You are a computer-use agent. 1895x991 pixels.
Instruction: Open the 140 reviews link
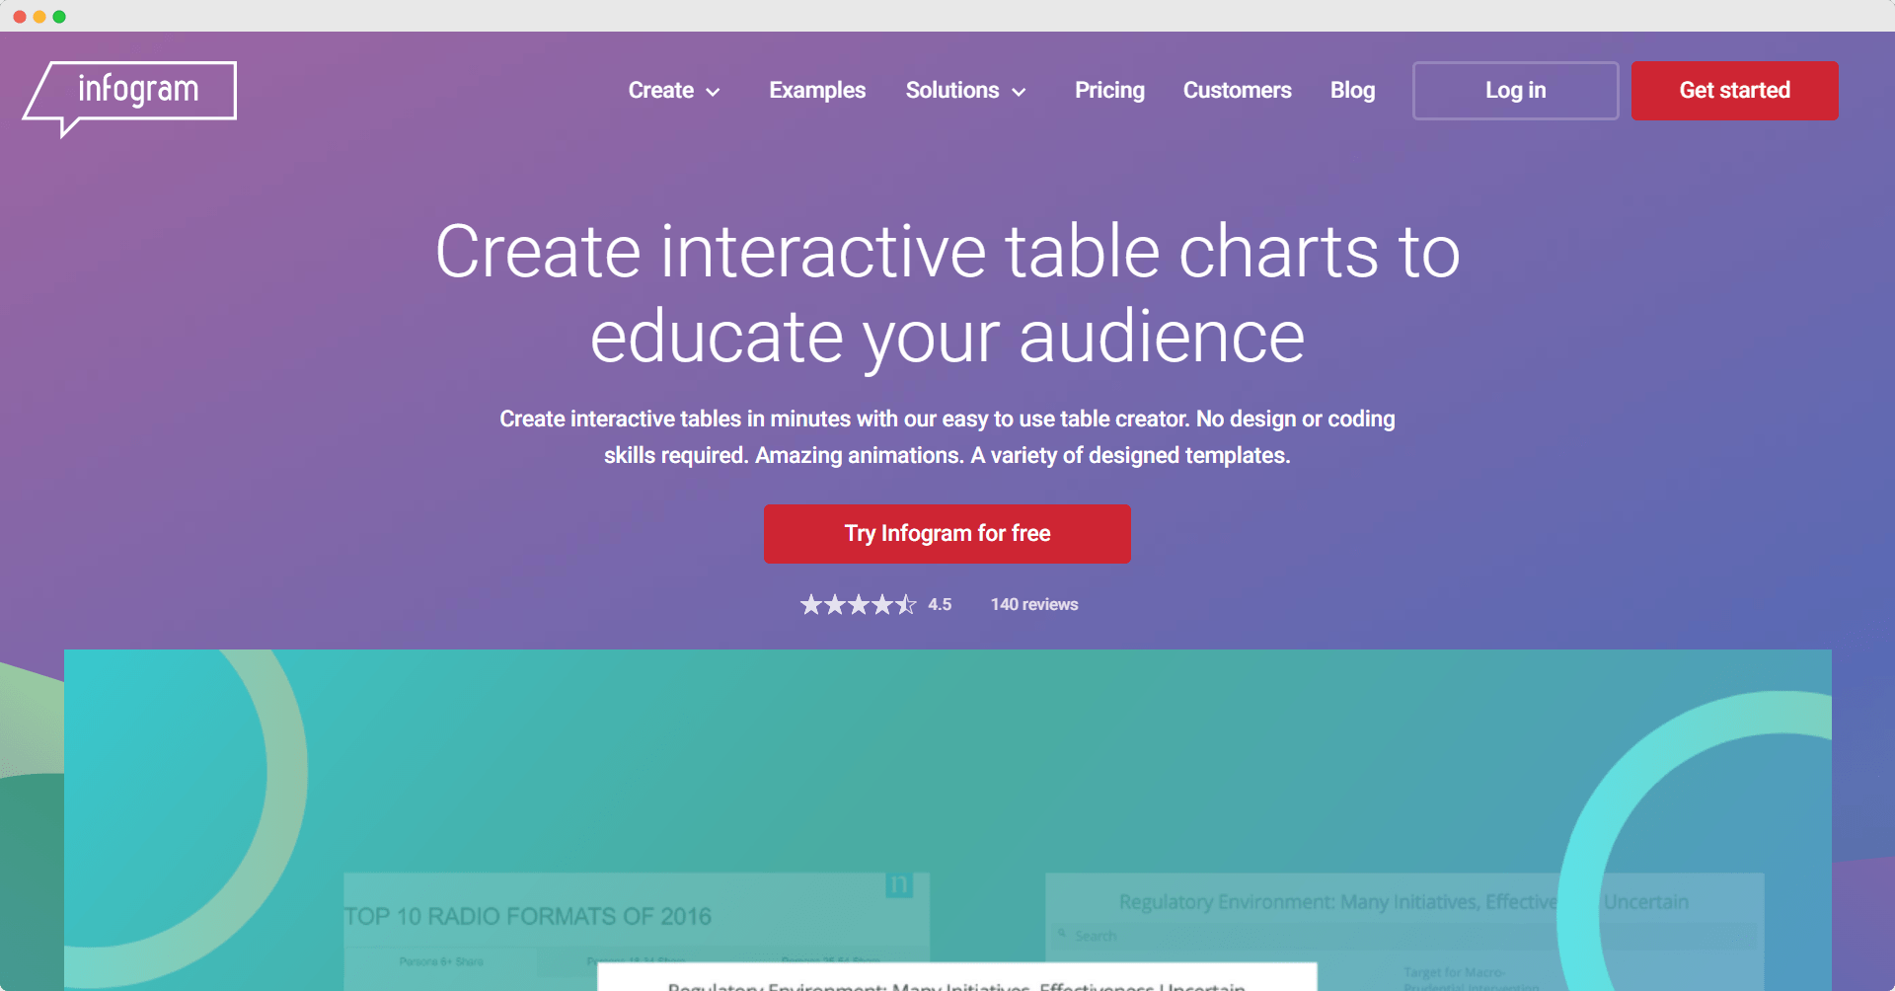coord(1034,604)
